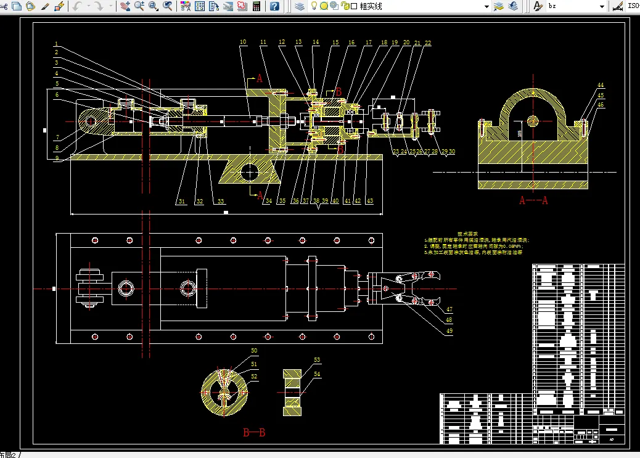Open the Dimension Style manager icon

click(618, 6)
